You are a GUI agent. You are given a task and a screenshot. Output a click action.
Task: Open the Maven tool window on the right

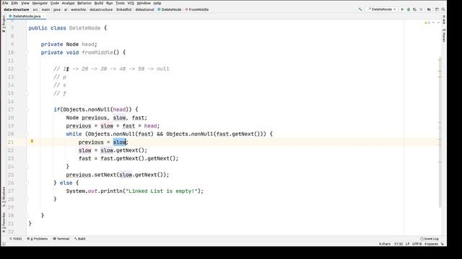pyautogui.click(x=444, y=35)
